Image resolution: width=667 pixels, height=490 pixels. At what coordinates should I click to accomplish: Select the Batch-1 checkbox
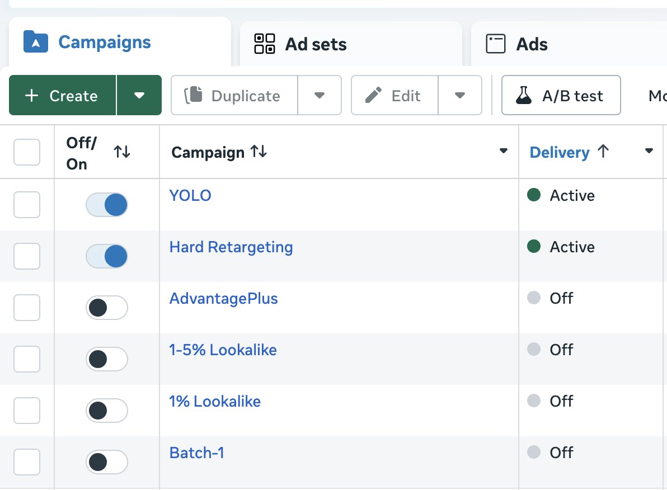tap(27, 462)
